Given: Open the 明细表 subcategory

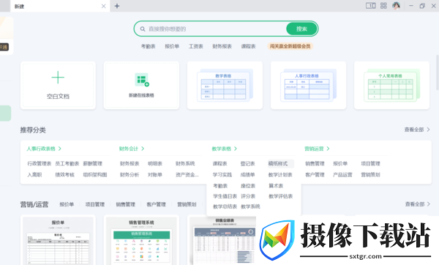Looking at the screenshot, I should click(155, 163).
